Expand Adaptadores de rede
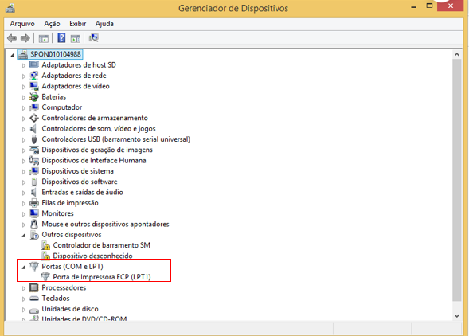The height and width of the screenshot is (336, 469). pos(24,76)
